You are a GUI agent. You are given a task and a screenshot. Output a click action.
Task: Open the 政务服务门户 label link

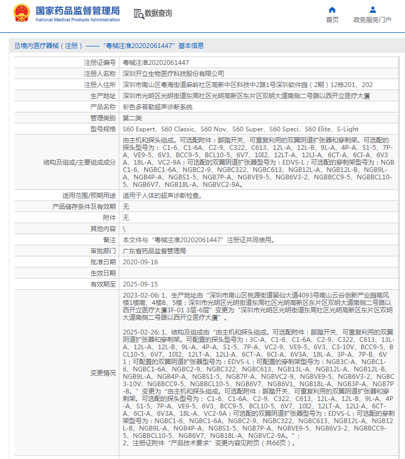[372, 20]
